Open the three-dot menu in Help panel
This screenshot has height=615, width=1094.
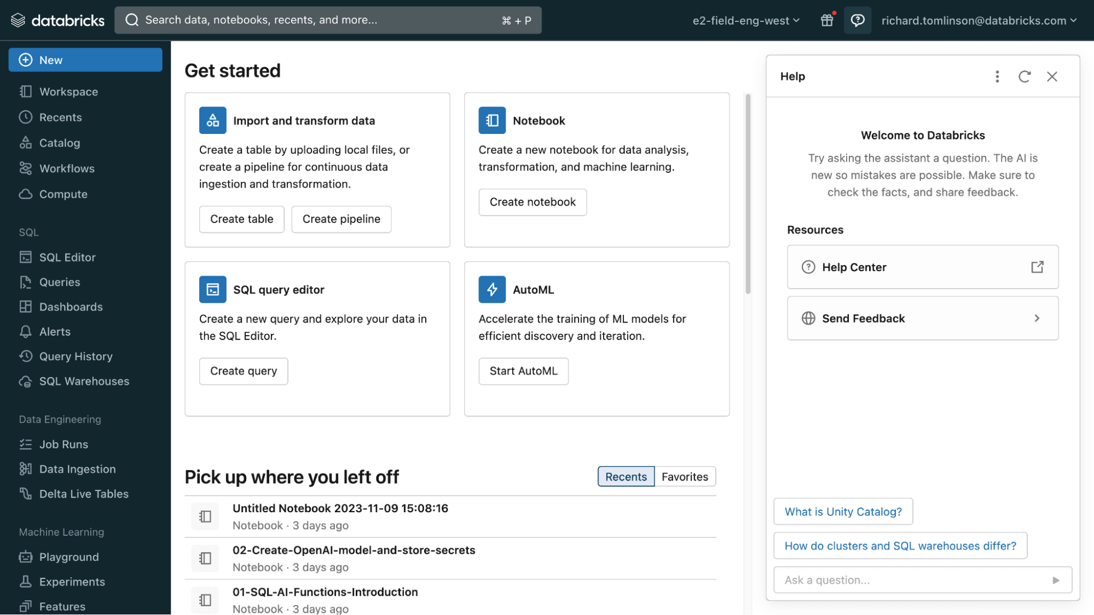(x=997, y=77)
